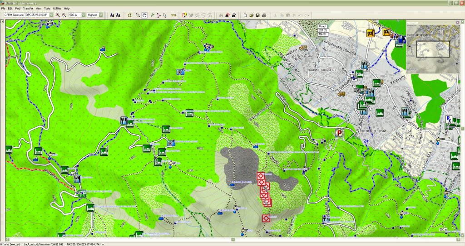
Task: Click the Send to Device icon
Action: (x=118, y=15)
